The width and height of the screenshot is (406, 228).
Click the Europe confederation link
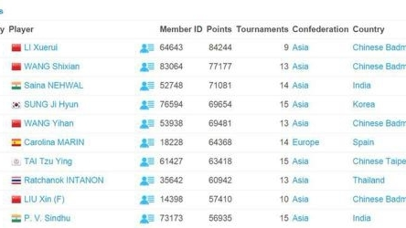(x=306, y=142)
